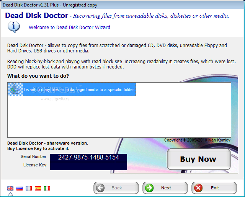The width and height of the screenshot is (245, 197).
Task: Click the blue info speech bubble icon
Action: pos(14,27)
